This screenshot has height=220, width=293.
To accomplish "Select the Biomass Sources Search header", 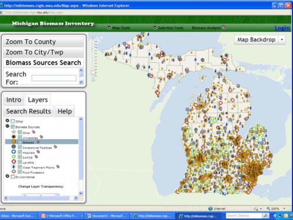I will [x=43, y=63].
